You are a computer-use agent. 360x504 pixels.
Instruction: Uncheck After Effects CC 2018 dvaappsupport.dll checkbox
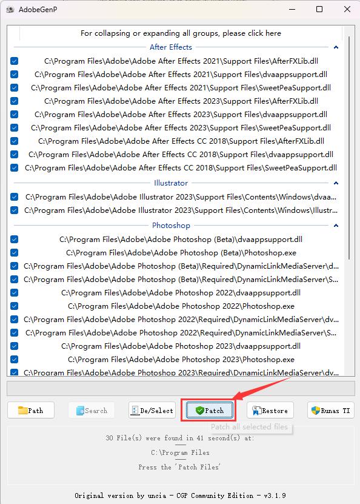(x=14, y=154)
